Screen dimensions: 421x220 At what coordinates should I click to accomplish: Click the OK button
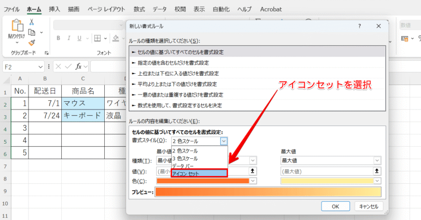pos(335,207)
